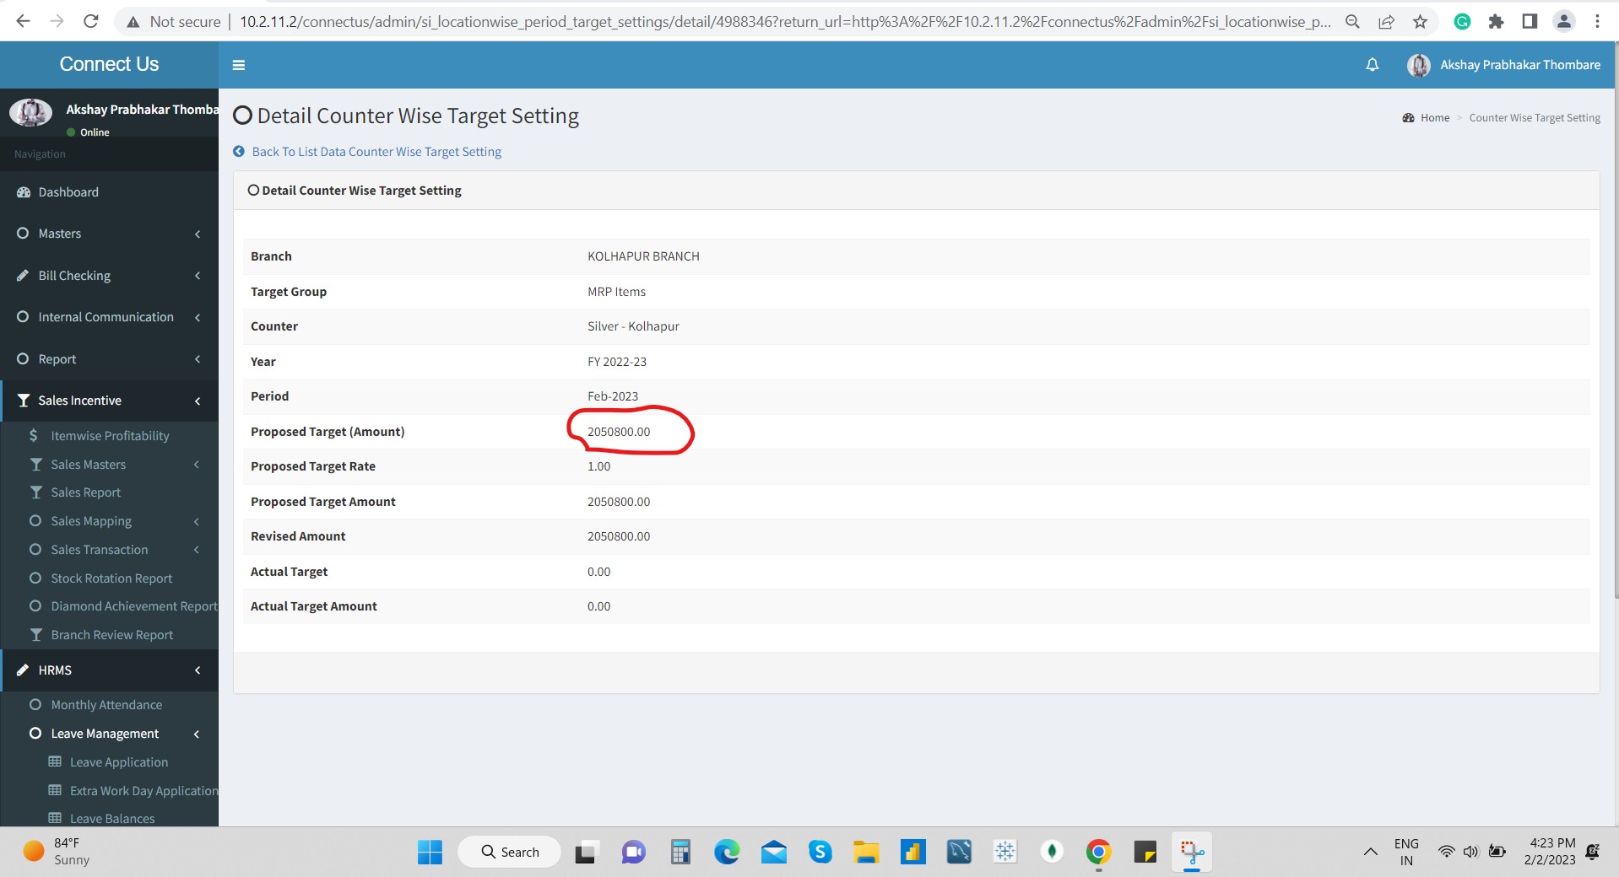Open Calculator from taskbar
1619x877 pixels.
pyautogui.click(x=680, y=852)
